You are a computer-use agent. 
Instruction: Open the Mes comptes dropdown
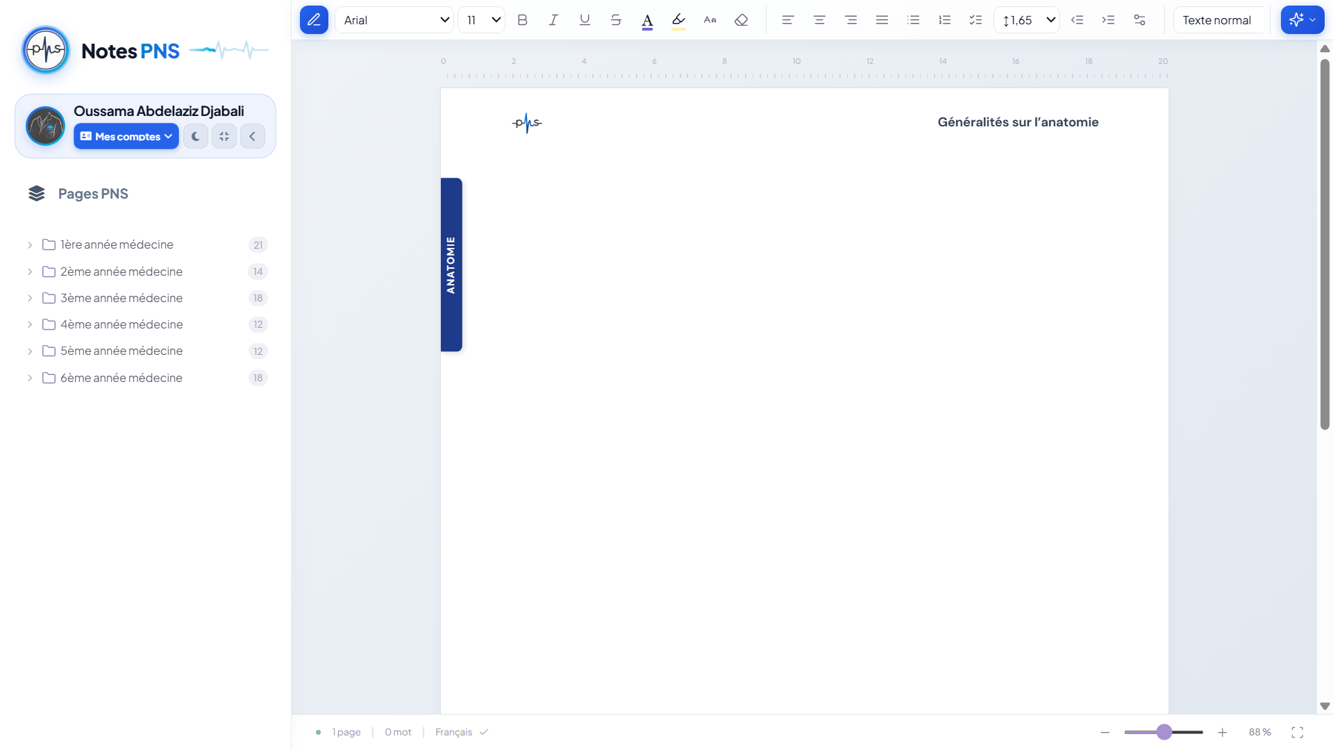pyautogui.click(x=126, y=136)
